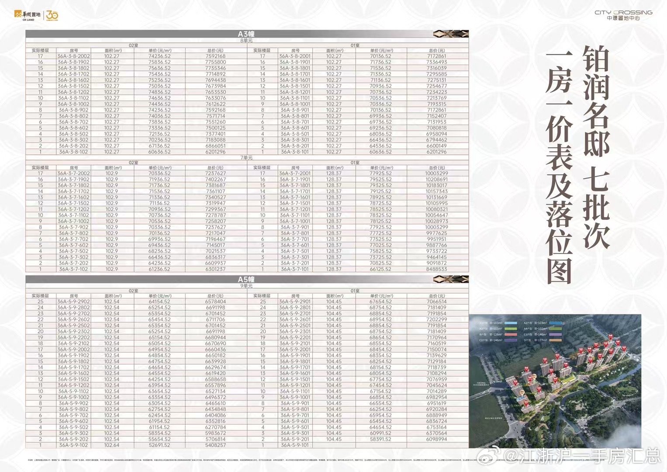Click the 9单元 unit subheading

(246, 286)
